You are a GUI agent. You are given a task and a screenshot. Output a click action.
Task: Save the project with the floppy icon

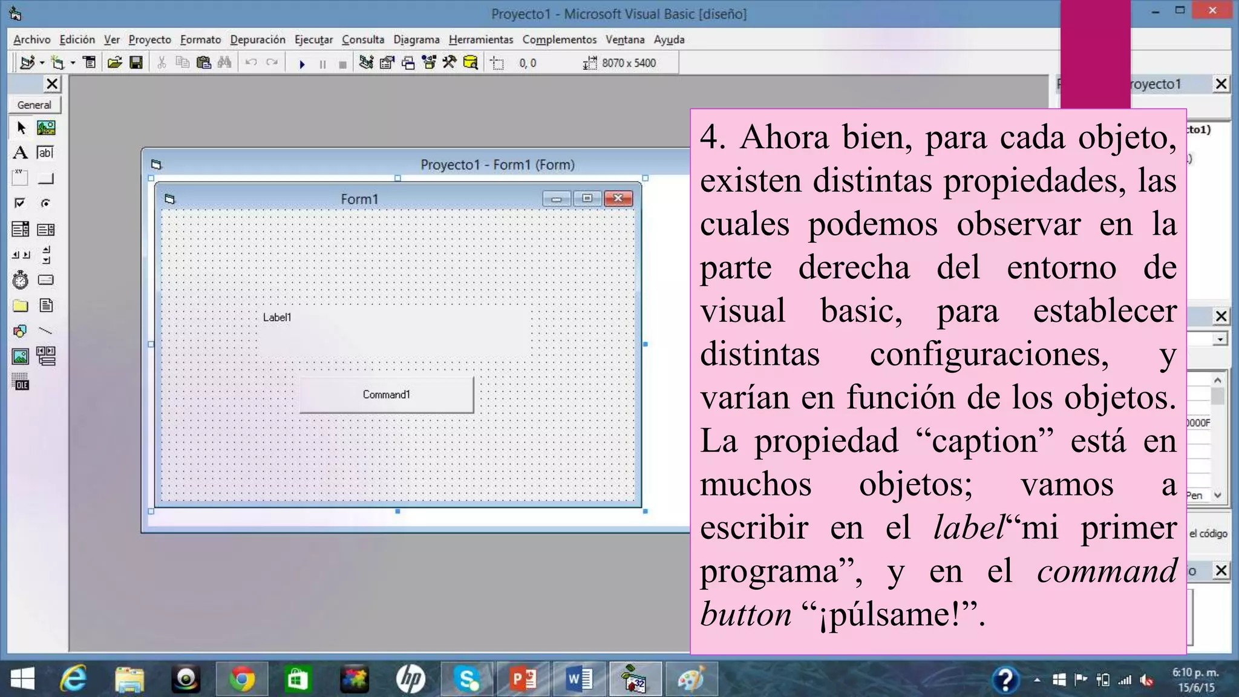[x=136, y=62]
